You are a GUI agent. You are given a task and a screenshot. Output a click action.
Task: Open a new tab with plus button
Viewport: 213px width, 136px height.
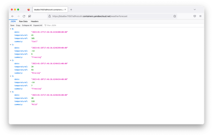[71, 10]
